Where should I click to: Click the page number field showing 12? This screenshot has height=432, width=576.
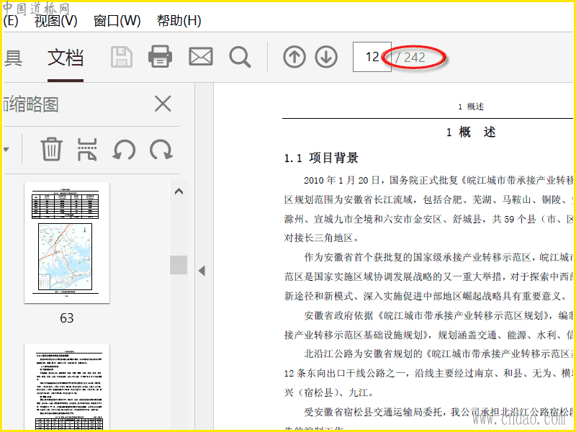(372, 57)
